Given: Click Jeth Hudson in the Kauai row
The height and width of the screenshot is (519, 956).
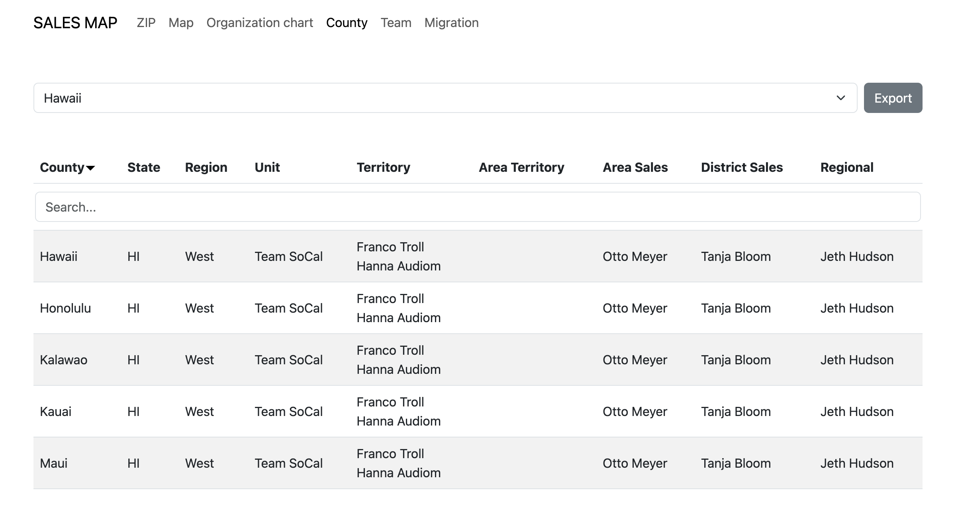Looking at the screenshot, I should coord(857,411).
